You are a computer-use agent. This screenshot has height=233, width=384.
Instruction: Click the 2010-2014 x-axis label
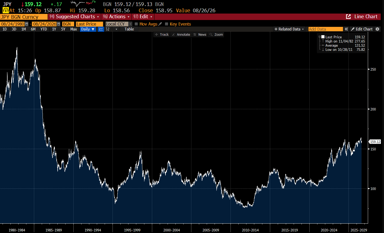pyautogui.click(x=250, y=230)
